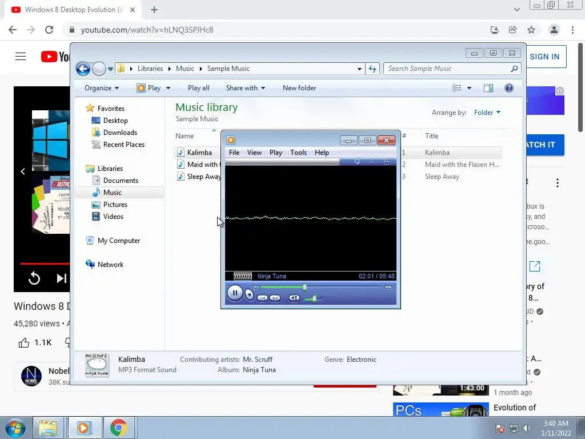Screen dimensions: 585x439
Task: Toggle the preview pane icon
Action: click(x=488, y=88)
